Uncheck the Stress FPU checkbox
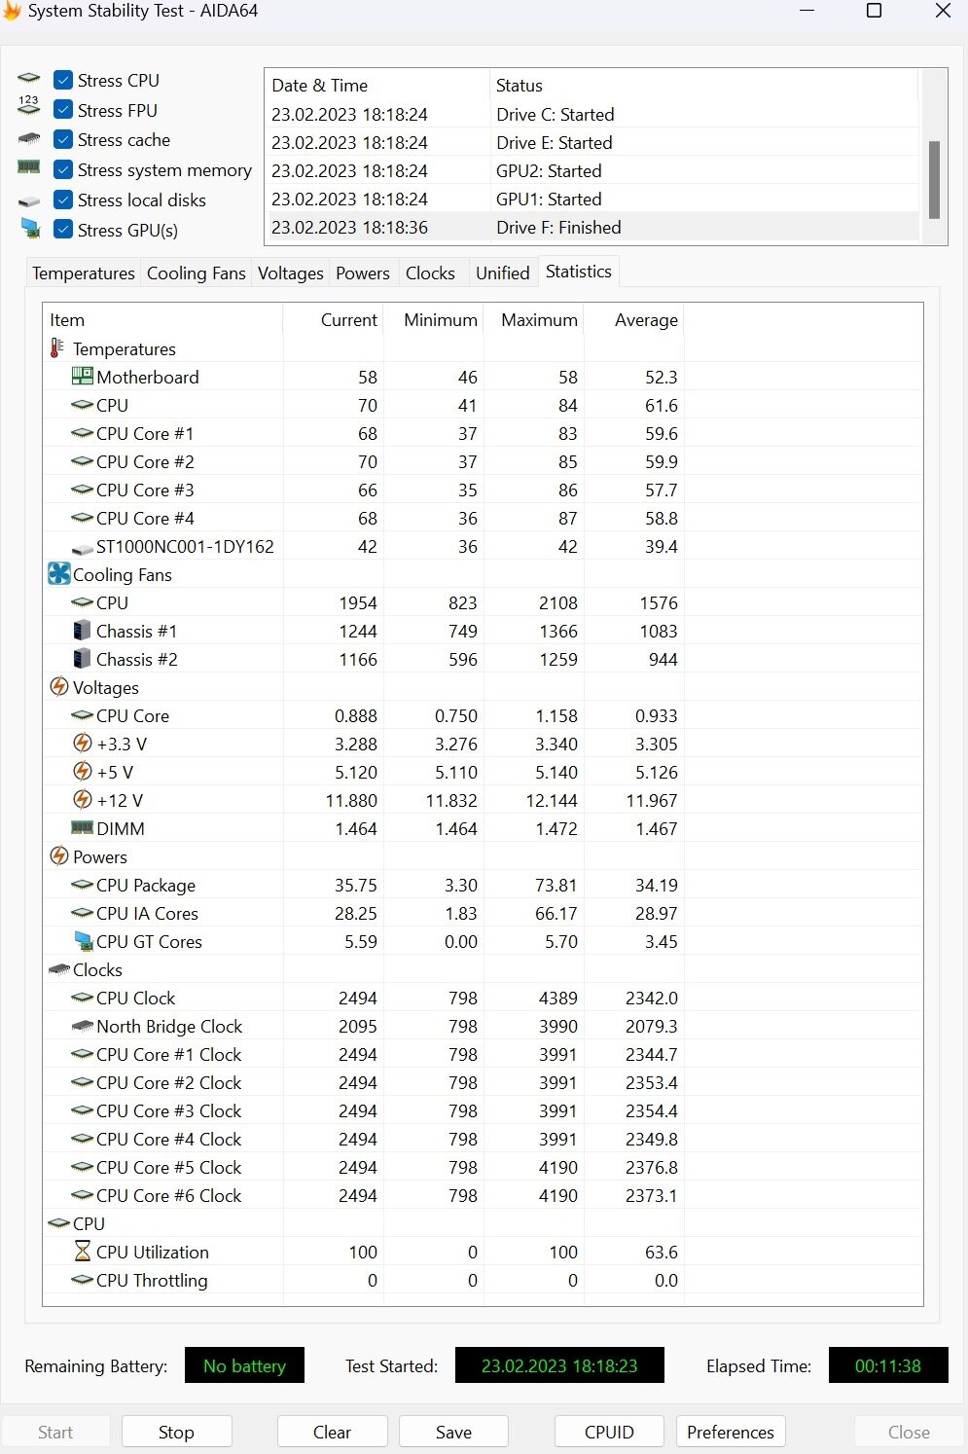968x1454 pixels. (x=63, y=110)
